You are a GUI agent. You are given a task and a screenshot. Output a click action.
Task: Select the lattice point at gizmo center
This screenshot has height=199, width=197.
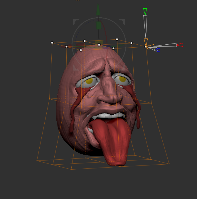coord(99,45)
